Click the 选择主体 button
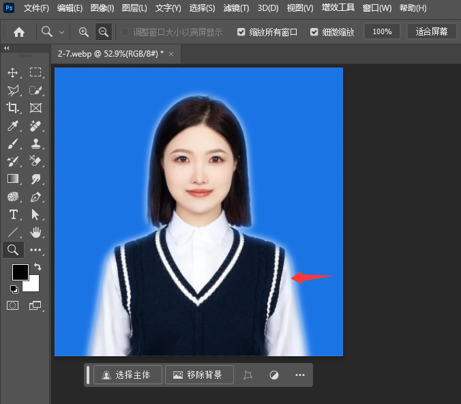The width and height of the screenshot is (461, 404). coord(128,375)
